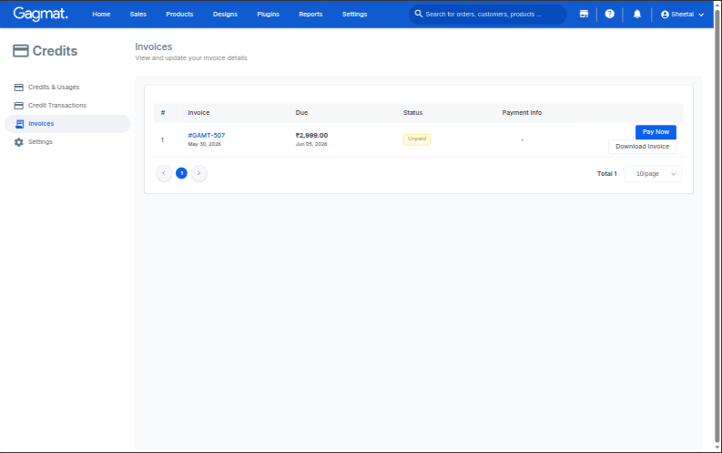Click the Credits & Usages card icon
Screen dimensions: 722x453
19,88
